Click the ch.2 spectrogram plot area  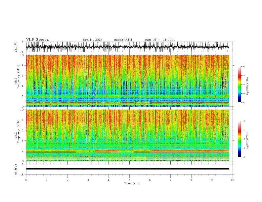tap(127, 135)
